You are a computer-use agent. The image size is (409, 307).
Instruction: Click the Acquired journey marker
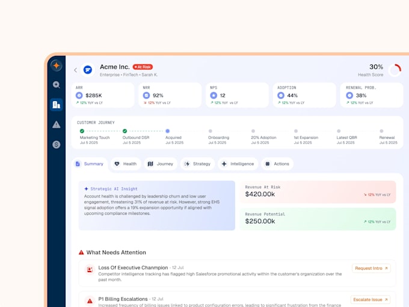pos(167,131)
